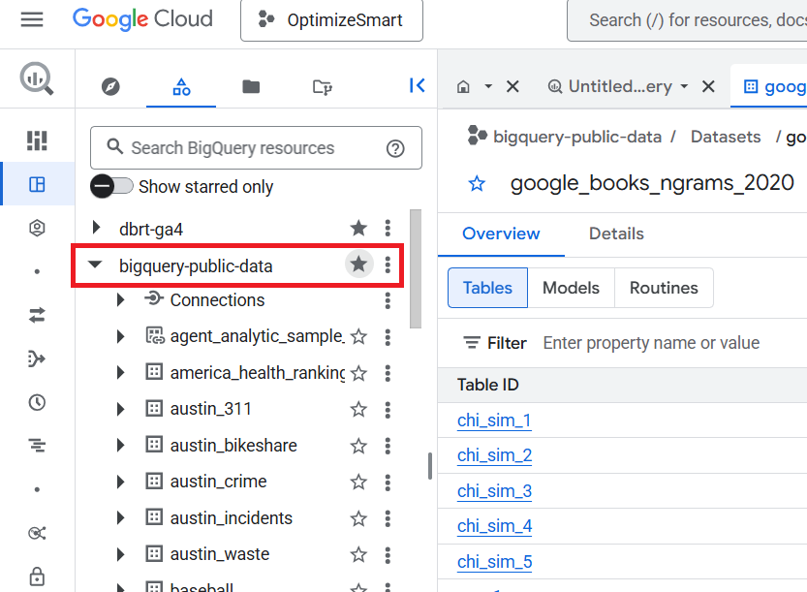Screen dimensions: 807x592
Task: Unstar the dbrt-ga4 project
Action: 358,229
